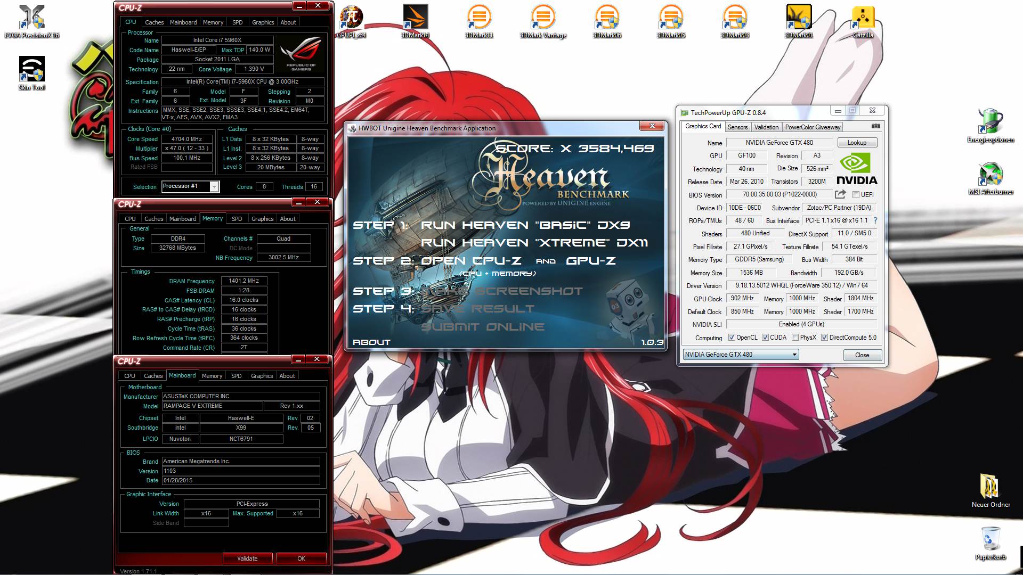
Task: Open MSI Afterburner desktop shortcut
Action: [990, 178]
